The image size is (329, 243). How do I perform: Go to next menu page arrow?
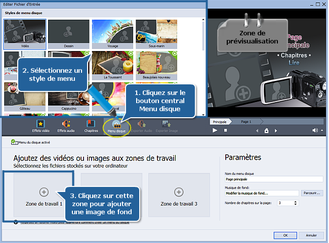pos(276,131)
